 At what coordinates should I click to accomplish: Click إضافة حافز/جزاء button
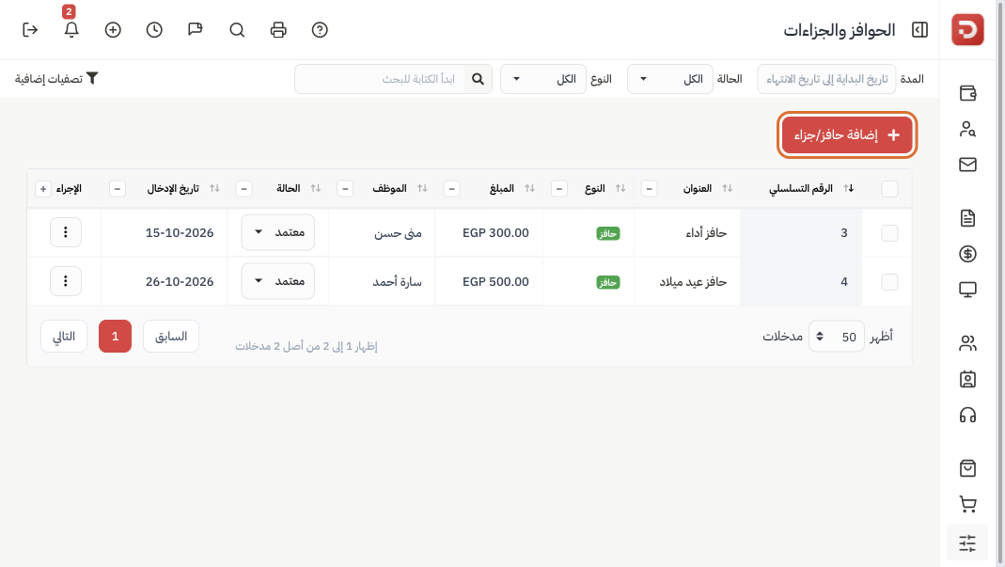coord(847,134)
